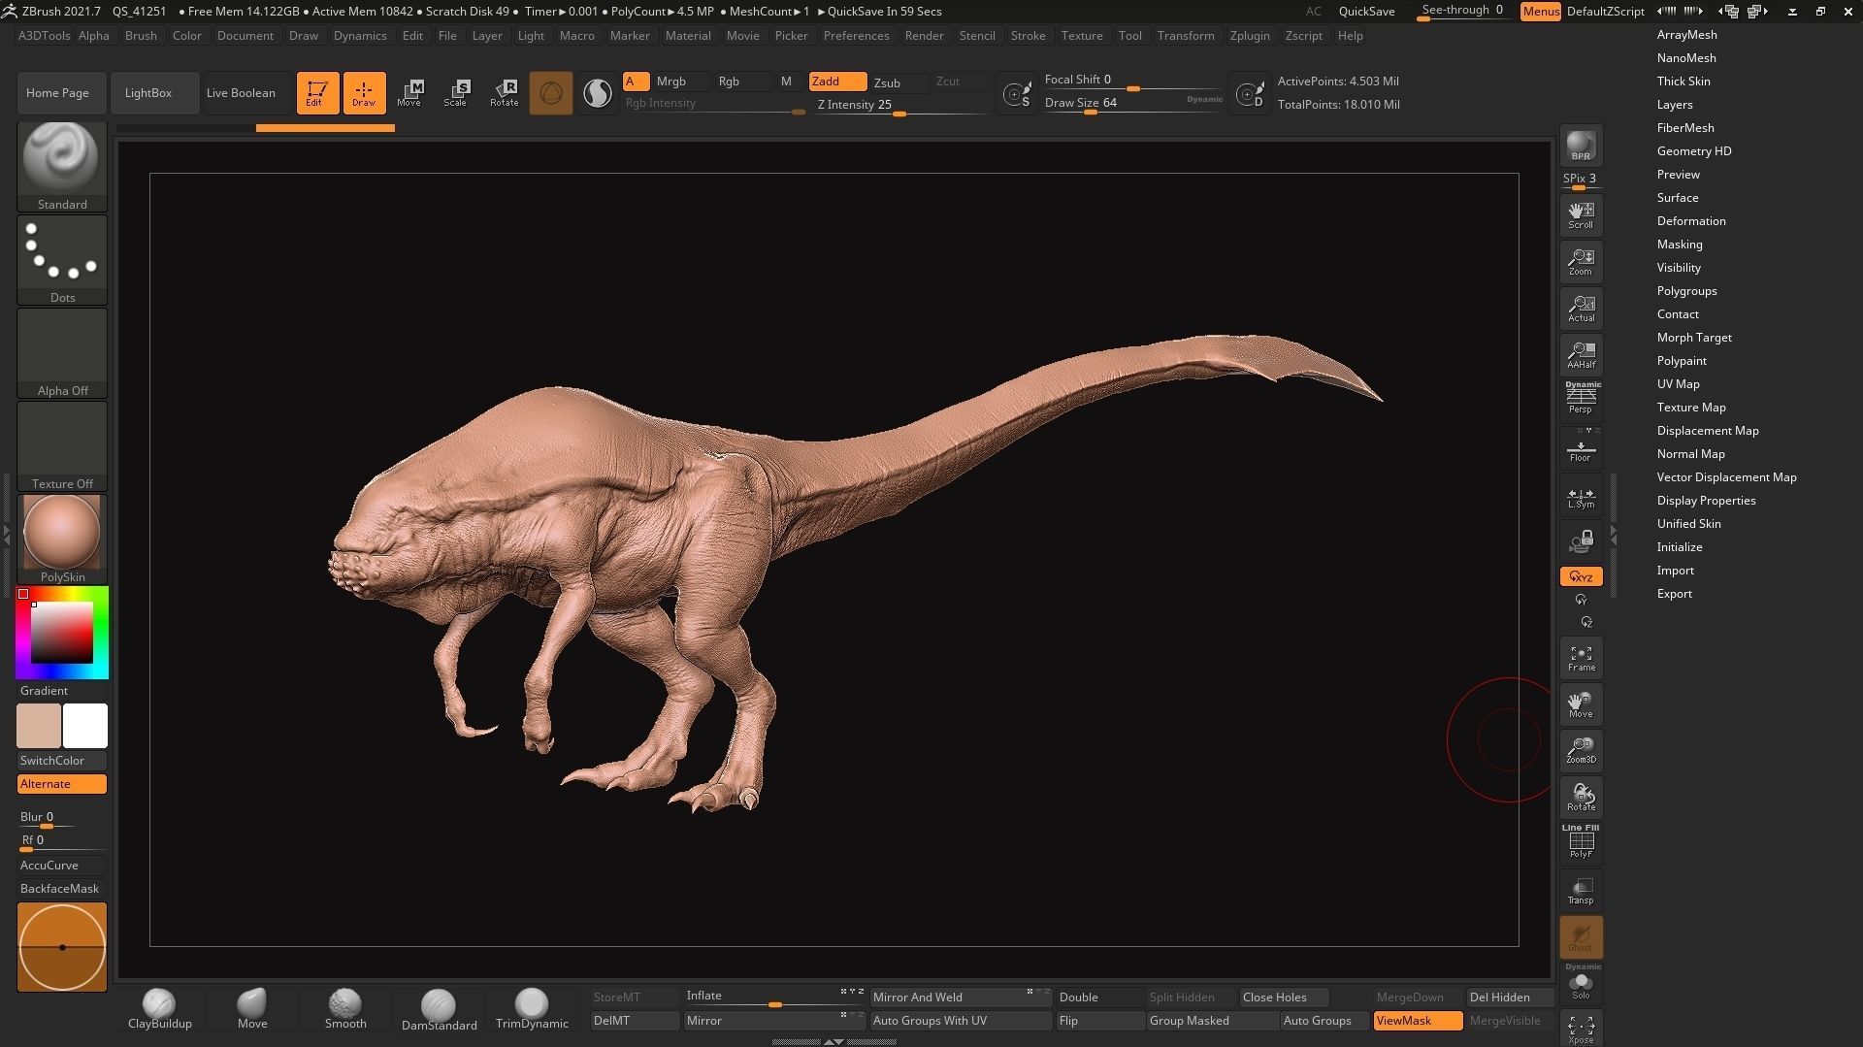The image size is (1863, 1047).
Task: Click the Frame view icon
Action: point(1581,658)
